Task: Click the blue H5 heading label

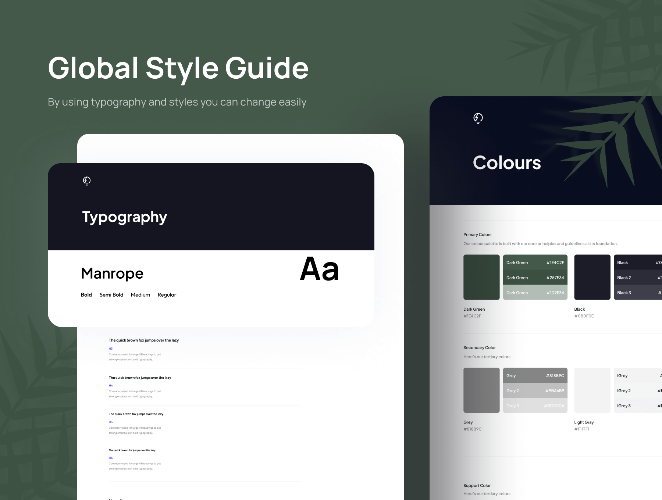Action: coord(111,422)
